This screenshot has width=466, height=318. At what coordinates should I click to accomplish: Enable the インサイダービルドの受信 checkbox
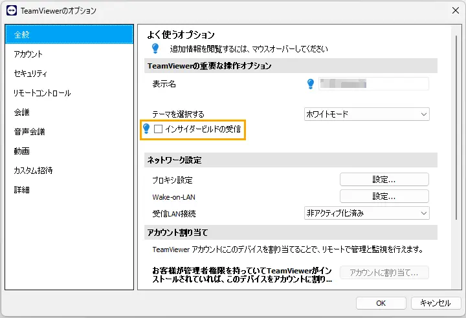pos(158,129)
